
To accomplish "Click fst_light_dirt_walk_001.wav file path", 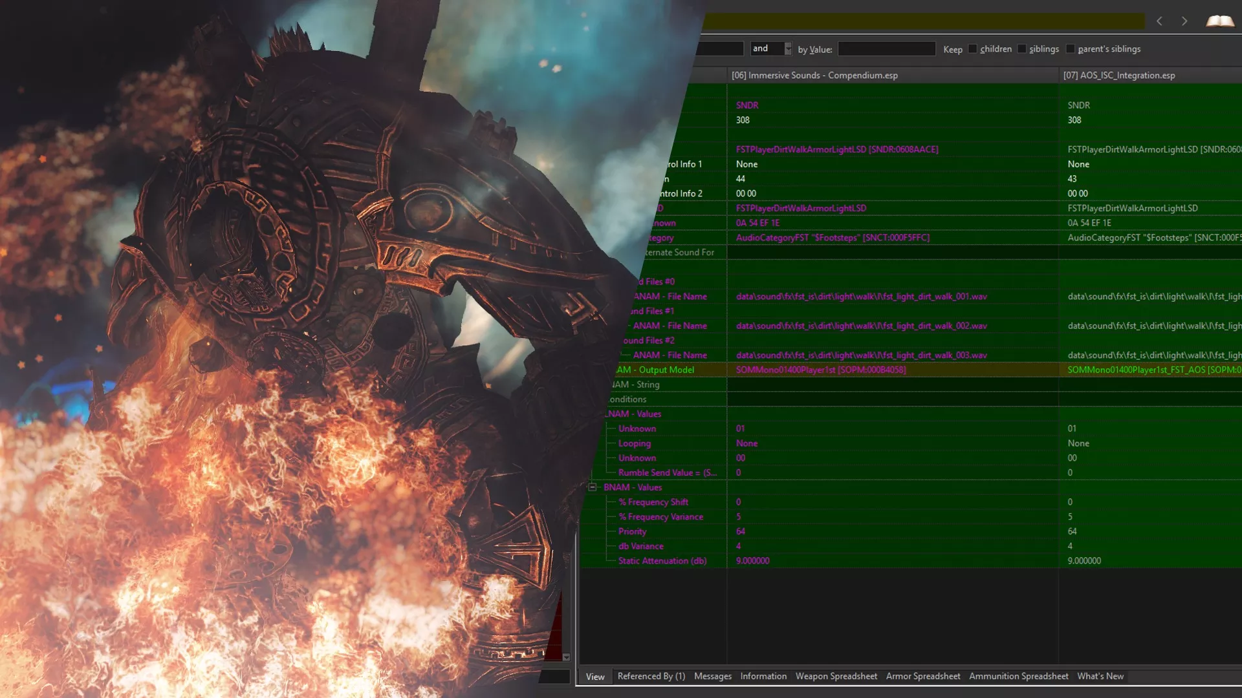I will [862, 297].
